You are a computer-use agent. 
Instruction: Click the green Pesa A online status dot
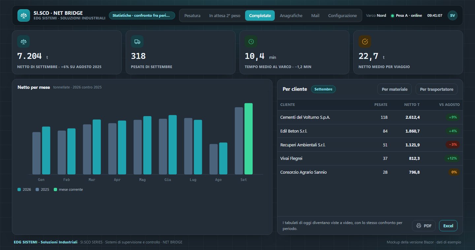[x=393, y=16]
